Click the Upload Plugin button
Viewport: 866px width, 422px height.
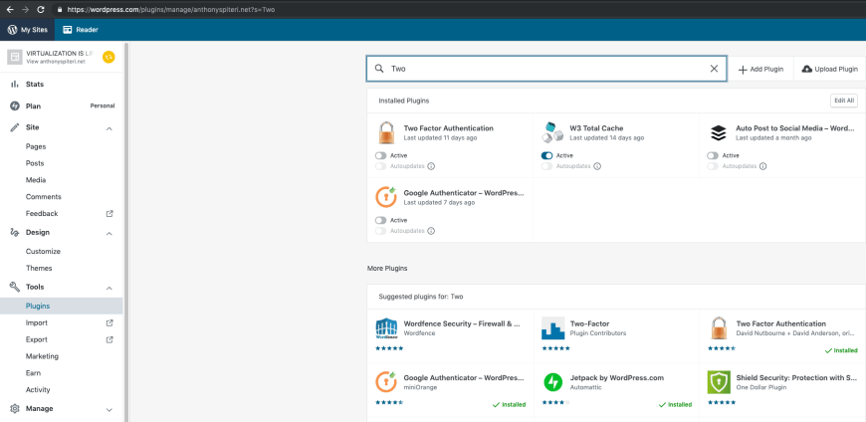829,69
